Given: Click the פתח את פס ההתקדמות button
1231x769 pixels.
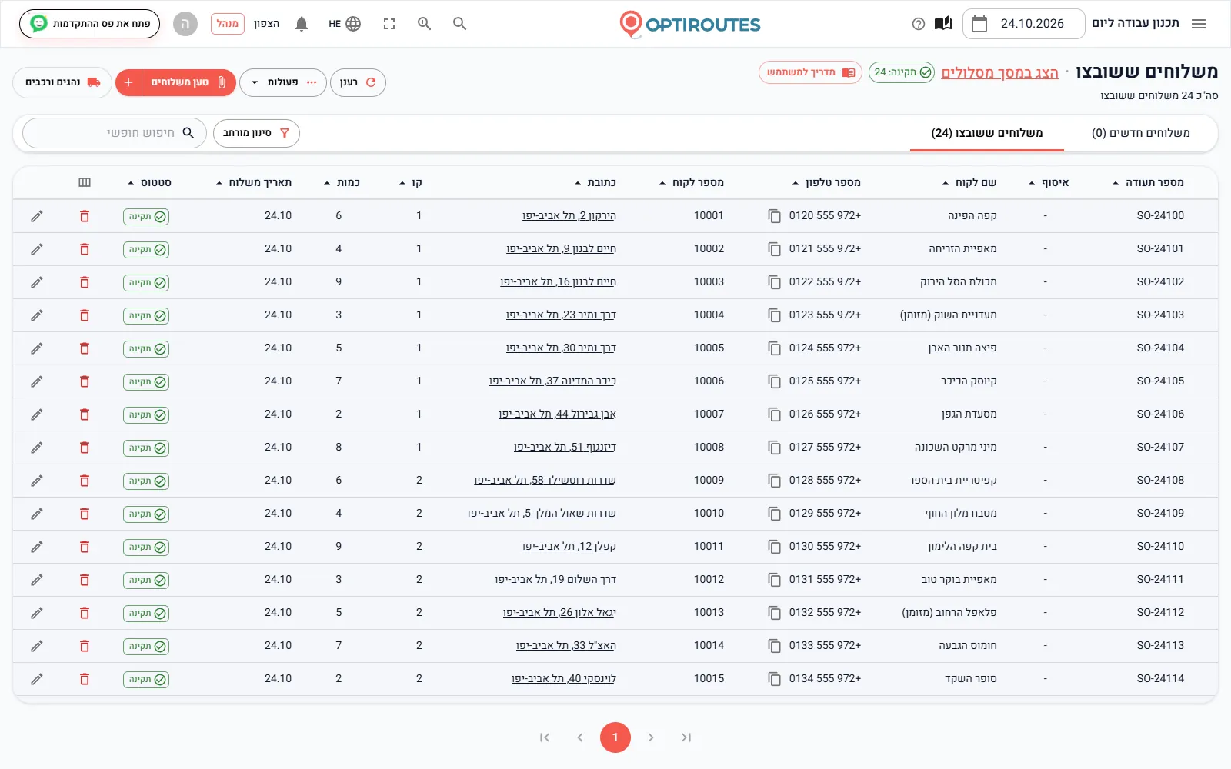Looking at the screenshot, I should (x=89, y=24).
